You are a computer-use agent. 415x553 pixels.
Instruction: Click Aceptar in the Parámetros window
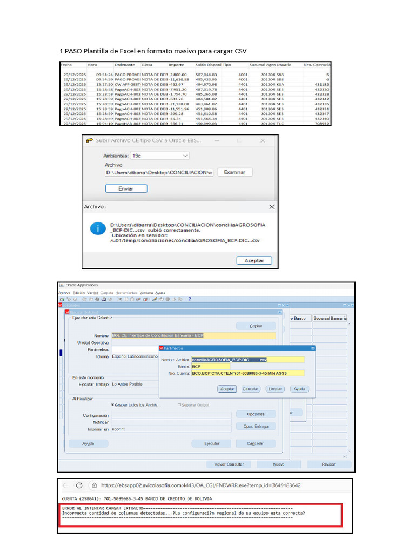tap(227, 389)
